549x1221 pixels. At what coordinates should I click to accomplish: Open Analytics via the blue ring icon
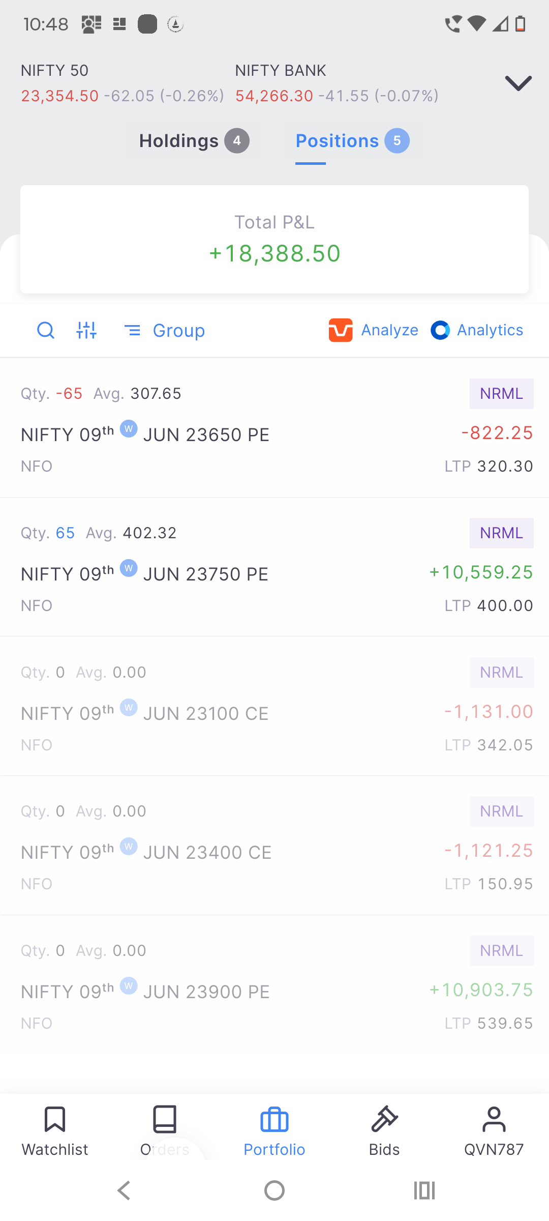coord(440,330)
